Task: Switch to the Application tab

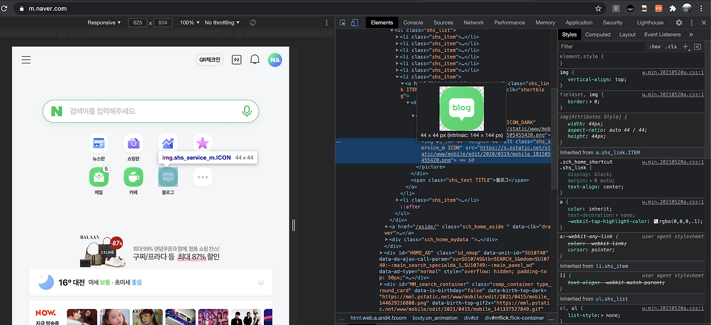Action: pos(579,23)
